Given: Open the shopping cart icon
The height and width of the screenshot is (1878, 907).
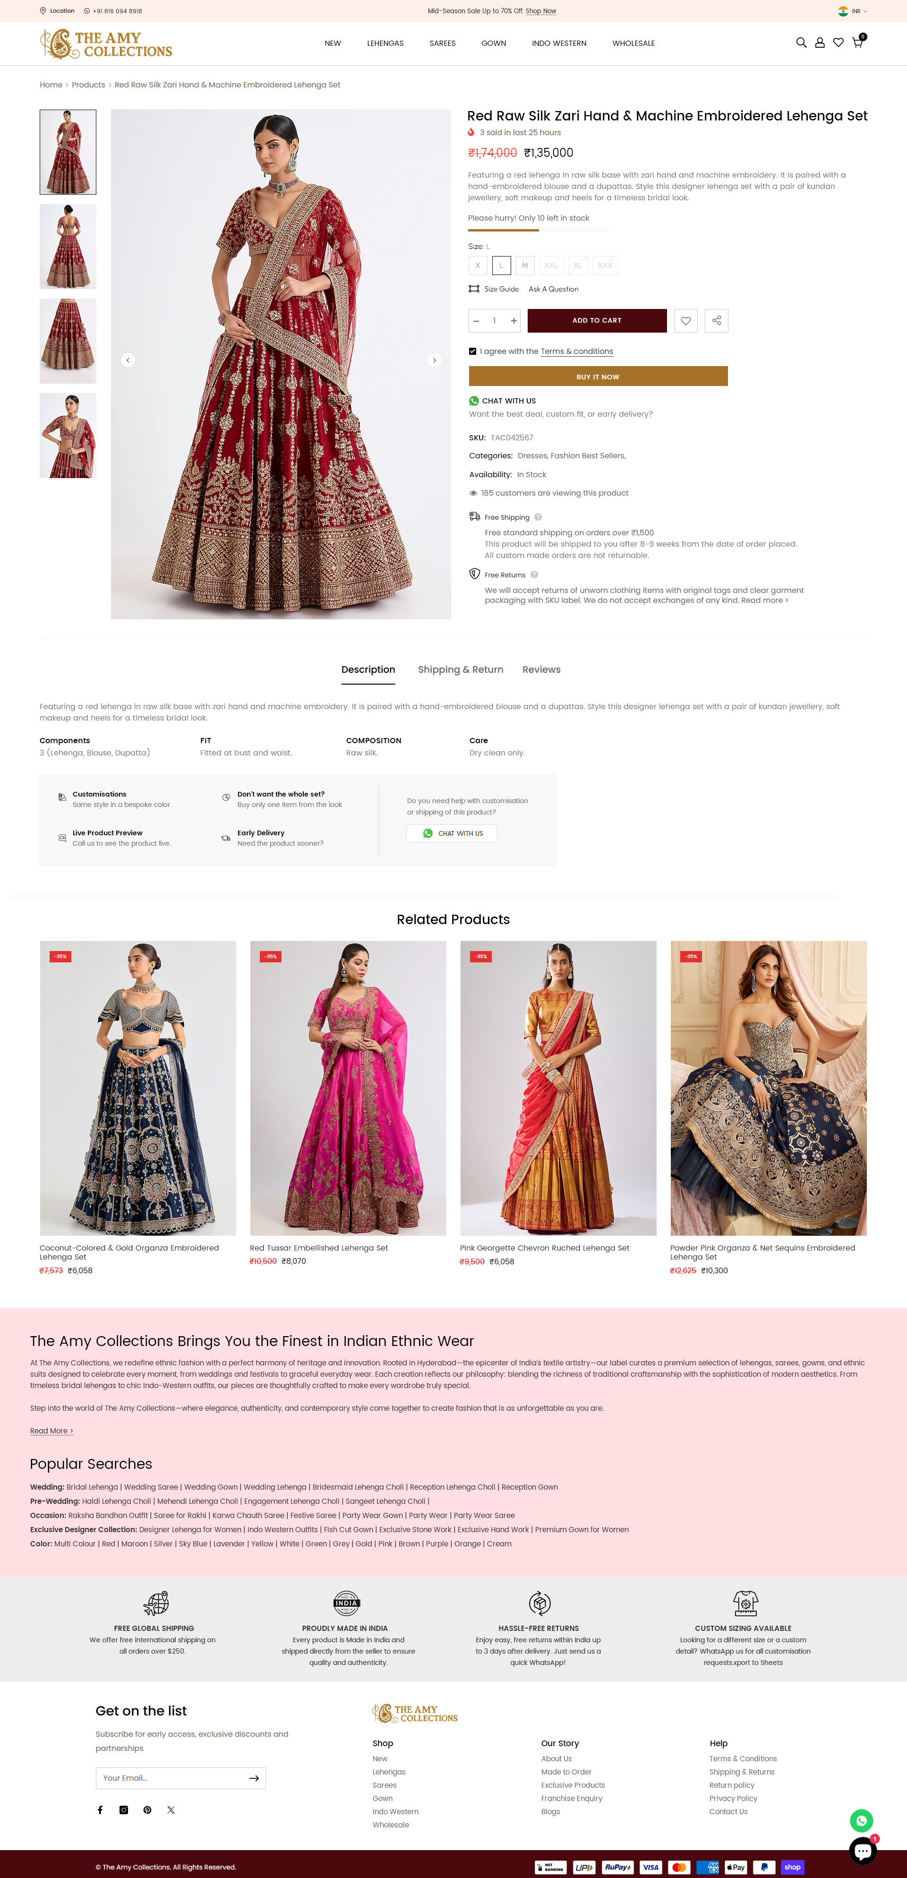Looking at the screenshot, I should click(x=857, y=43).
